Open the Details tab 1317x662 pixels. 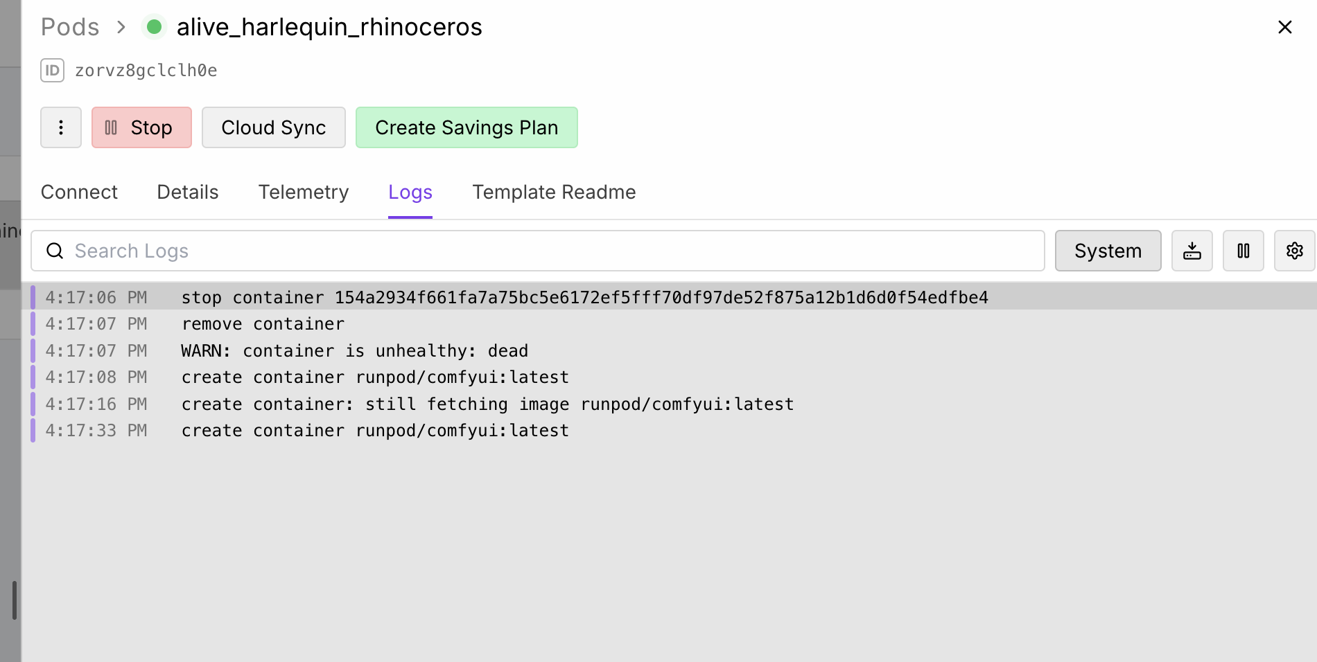pyautogui.click(x=188, y=192)
